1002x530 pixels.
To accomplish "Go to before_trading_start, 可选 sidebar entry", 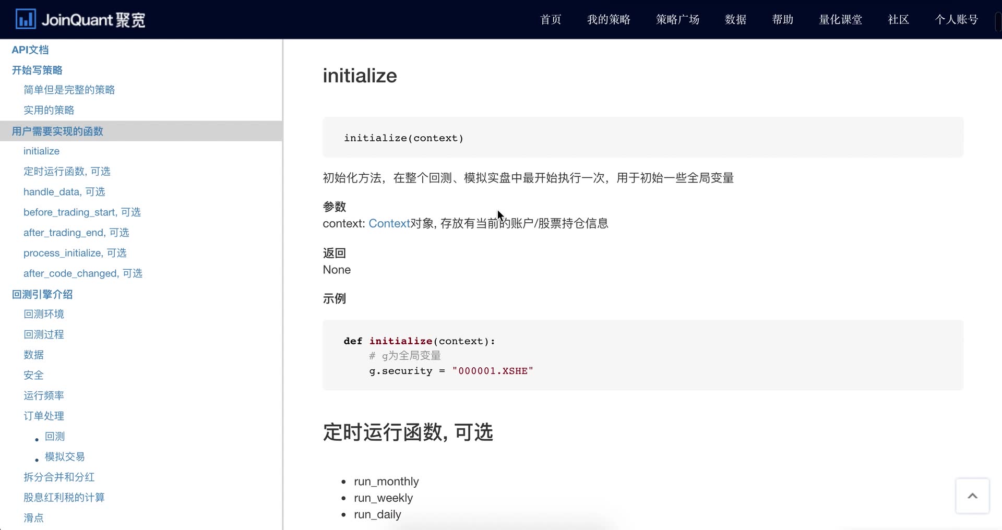I will (x=82, y=212).
